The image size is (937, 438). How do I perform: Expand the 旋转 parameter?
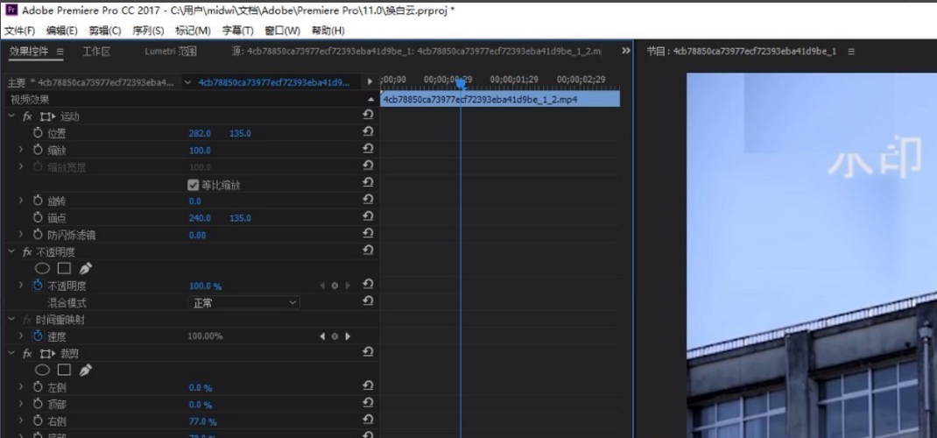[x=21, y=201]
